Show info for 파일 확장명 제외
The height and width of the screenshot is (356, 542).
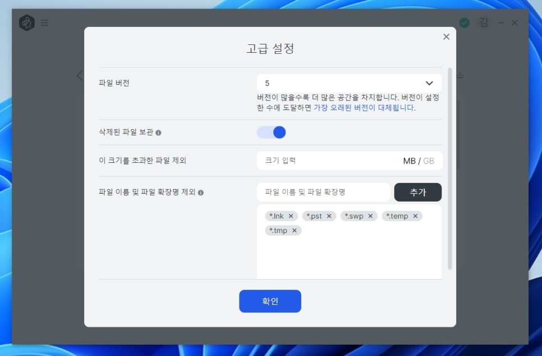tap(200, 193)
